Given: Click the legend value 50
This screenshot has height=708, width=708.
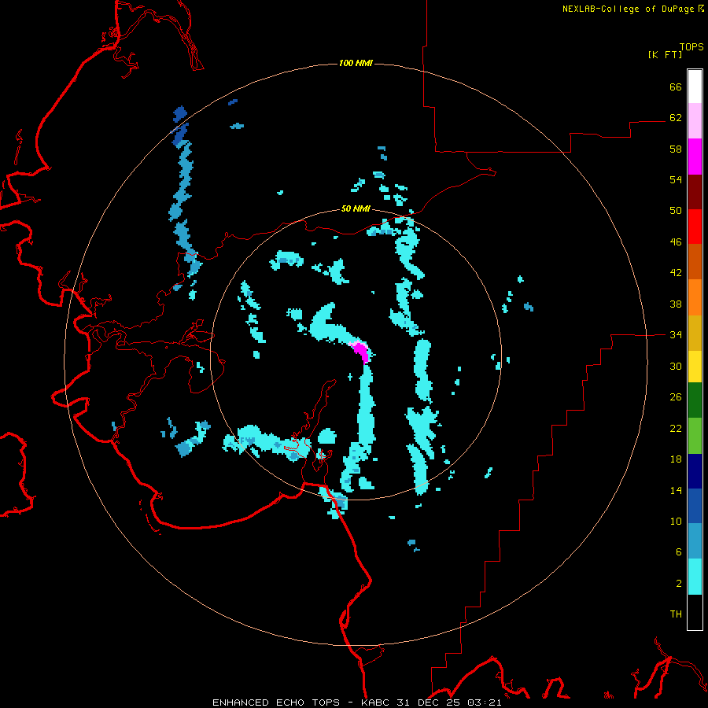Looking at the screenshot, I should (676, 210).
